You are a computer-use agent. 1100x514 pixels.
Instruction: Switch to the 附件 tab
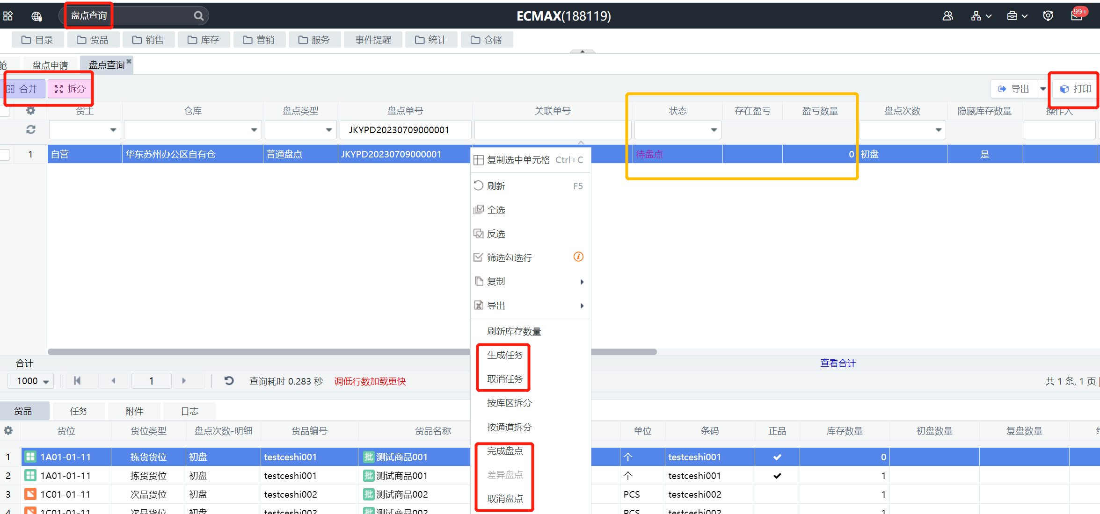(x=134, y=411)
